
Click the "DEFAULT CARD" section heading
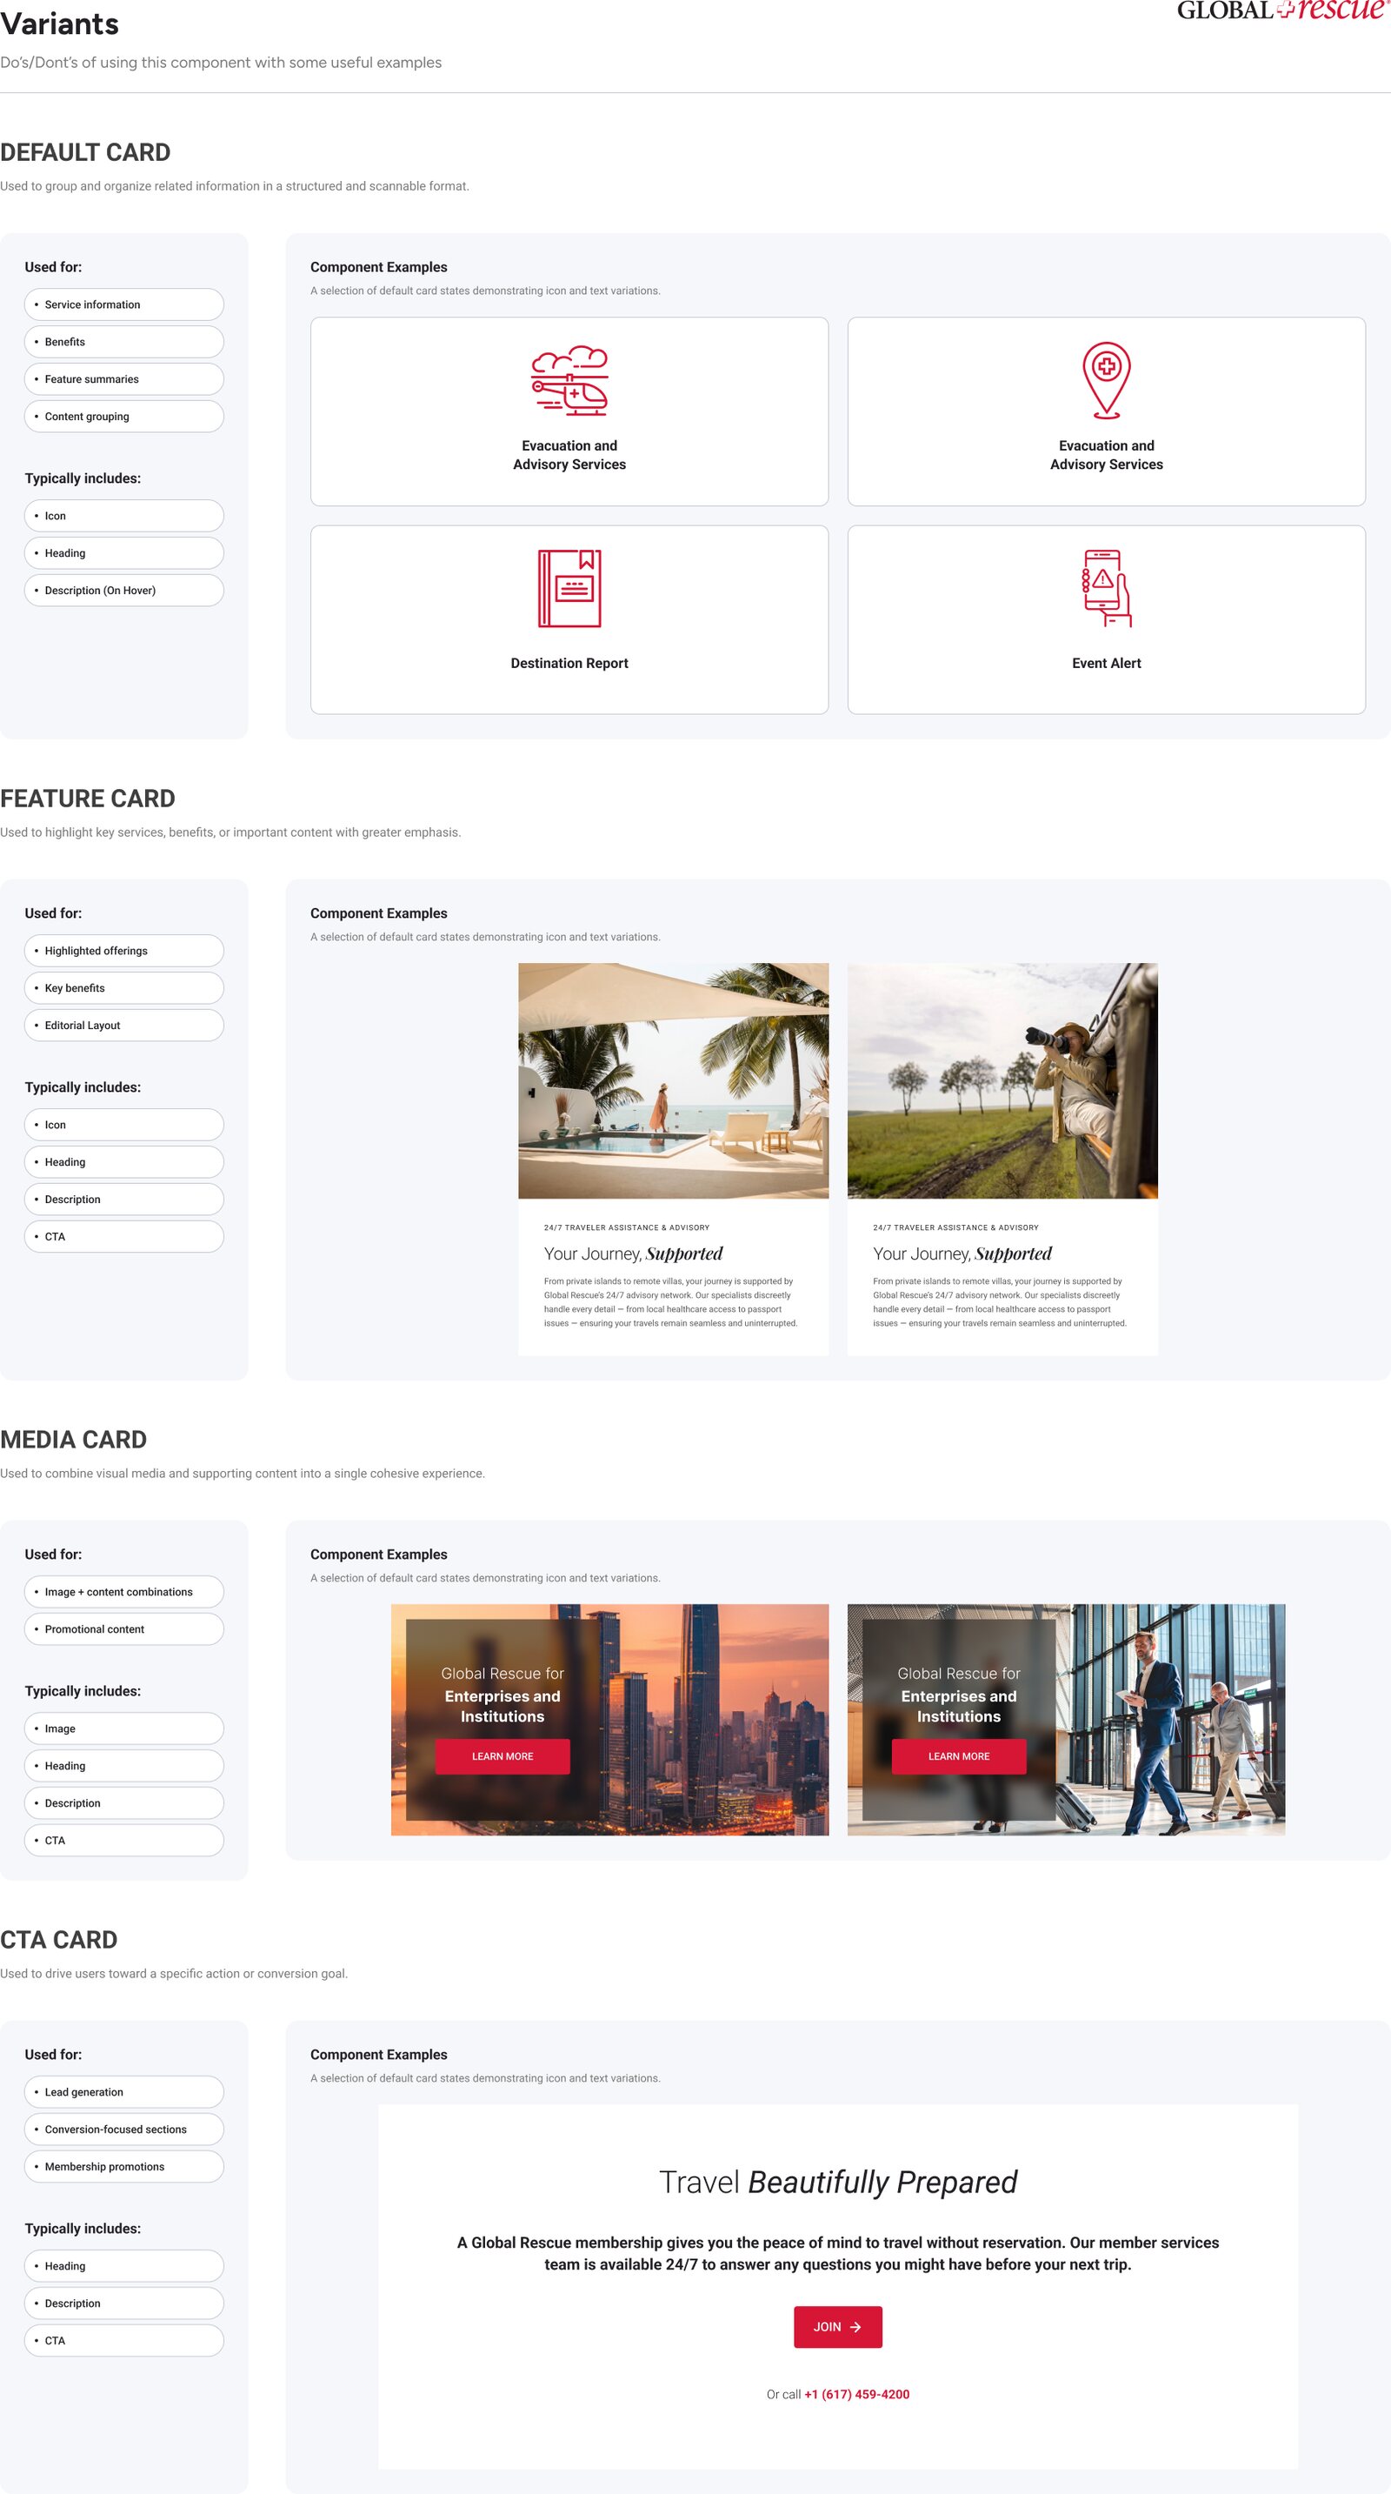[x=85, y=153]
